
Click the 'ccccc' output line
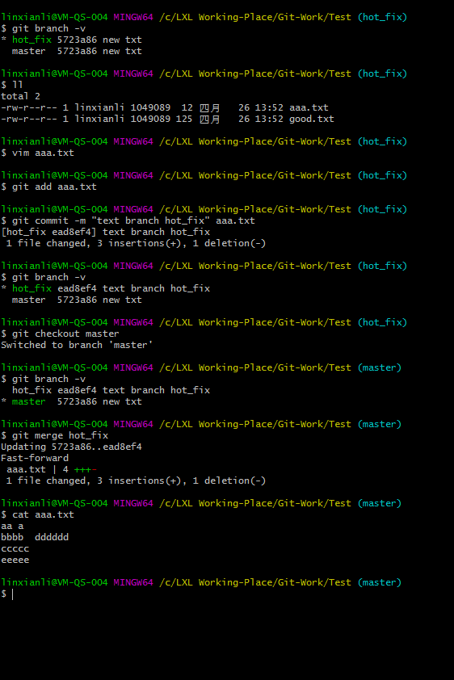pos(15,548)
